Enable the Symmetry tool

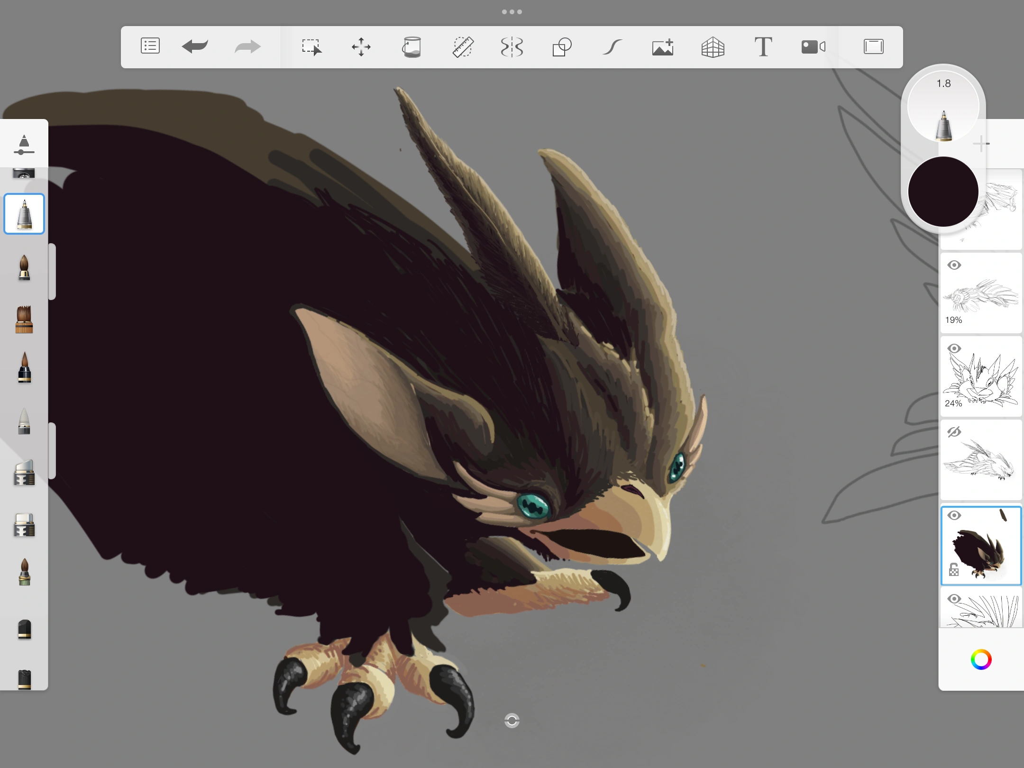[x=513, y=46]
